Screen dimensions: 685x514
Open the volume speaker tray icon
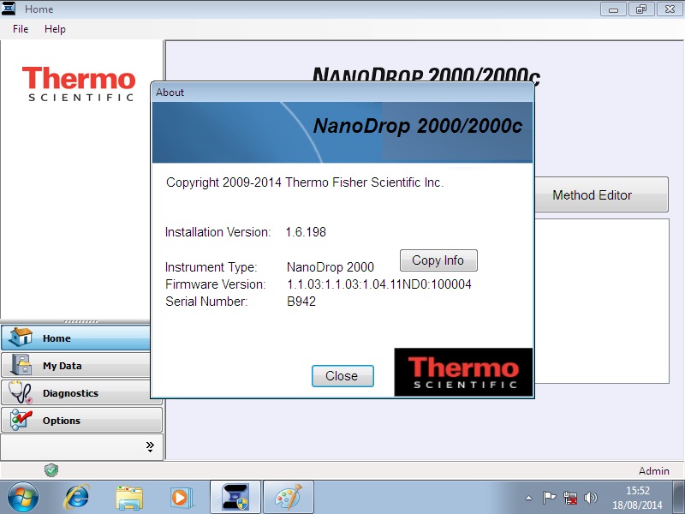tap(590, 498)
